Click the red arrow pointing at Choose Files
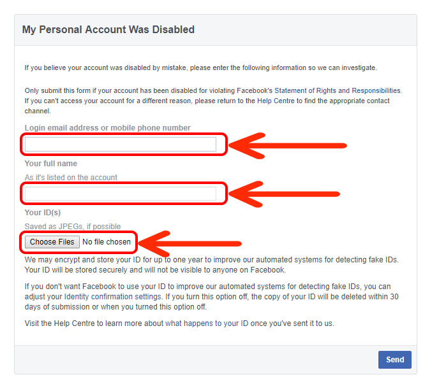Screen dimensions: 439x391 click(x=191, y=243)
